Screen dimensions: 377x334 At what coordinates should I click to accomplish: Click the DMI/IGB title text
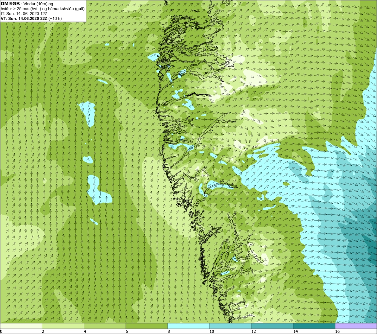pos(10,4)
